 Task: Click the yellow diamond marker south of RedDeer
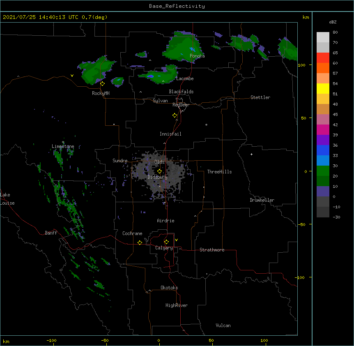coord(175,115)
